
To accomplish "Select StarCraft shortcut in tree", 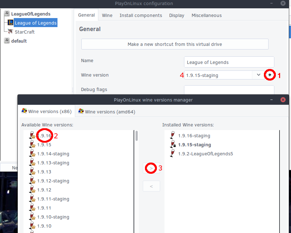I will tap(25, 32).
